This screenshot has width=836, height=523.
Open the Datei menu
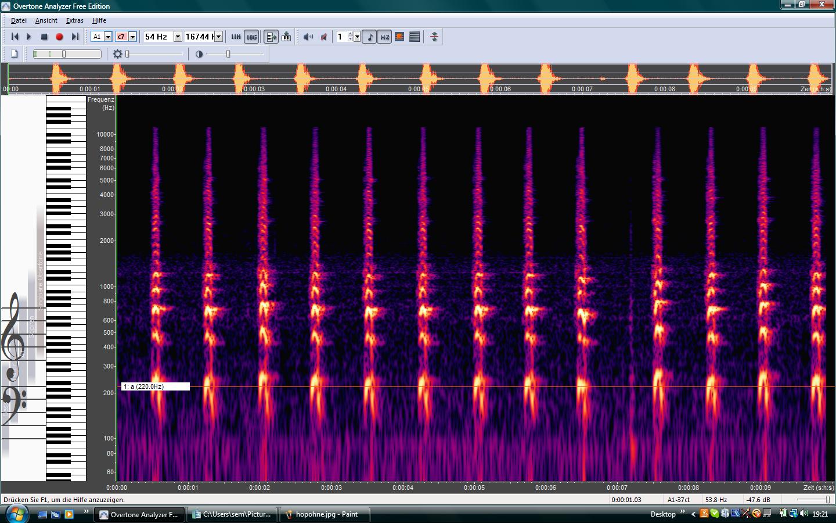pos(19,20)
